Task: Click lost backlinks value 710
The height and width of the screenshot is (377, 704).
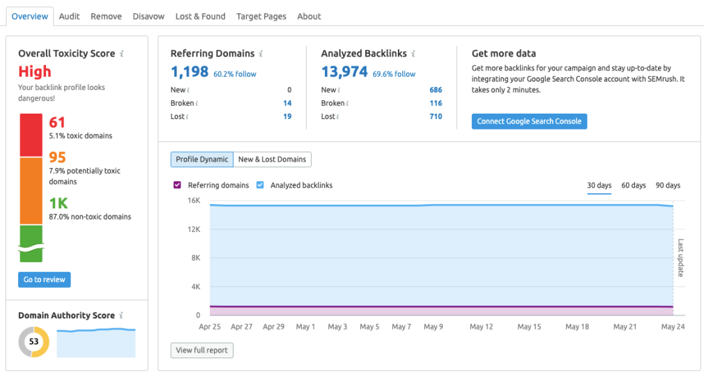Action: (436, 116)
